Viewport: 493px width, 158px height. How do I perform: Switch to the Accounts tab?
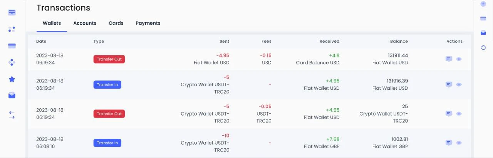pyautogui.click(x=85, y=23)
